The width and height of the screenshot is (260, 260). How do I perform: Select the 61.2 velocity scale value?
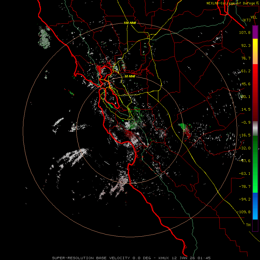pos(246,71)
